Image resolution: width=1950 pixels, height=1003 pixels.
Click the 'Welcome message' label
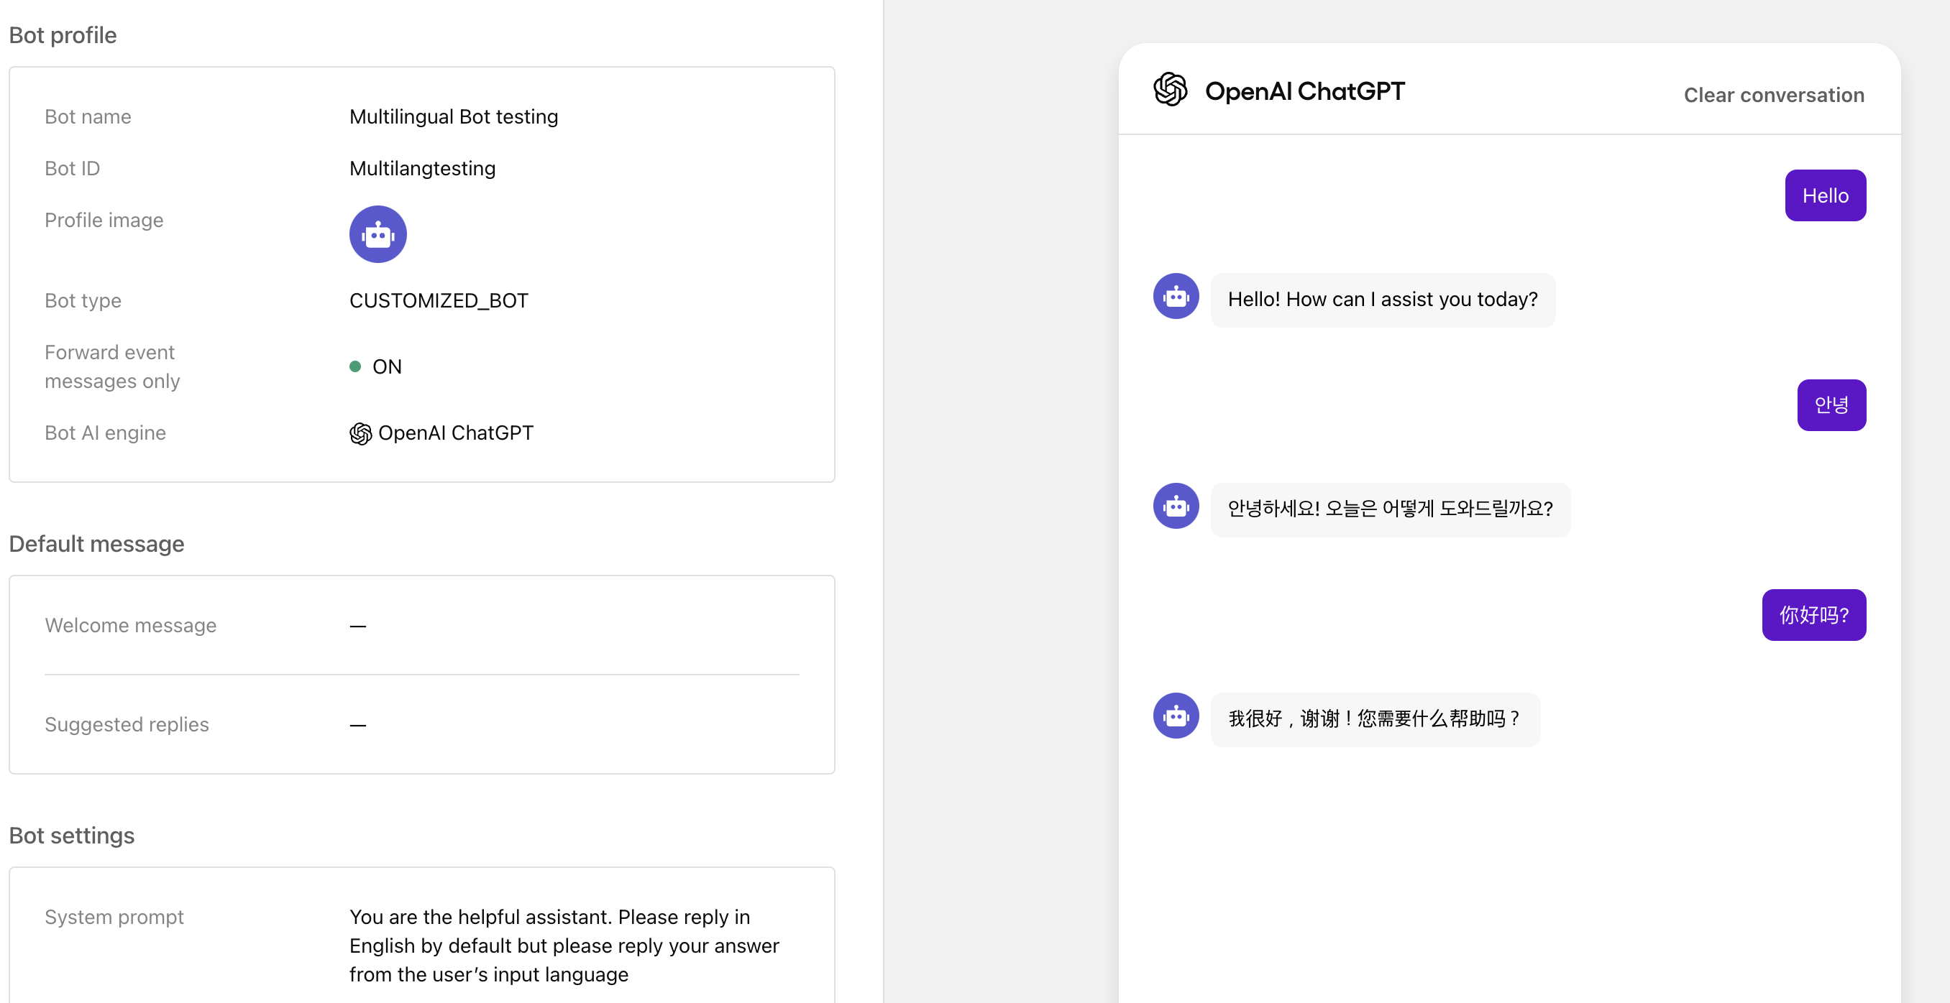pos(130,626)
